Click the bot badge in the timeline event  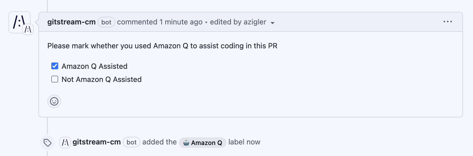(132, 142)
